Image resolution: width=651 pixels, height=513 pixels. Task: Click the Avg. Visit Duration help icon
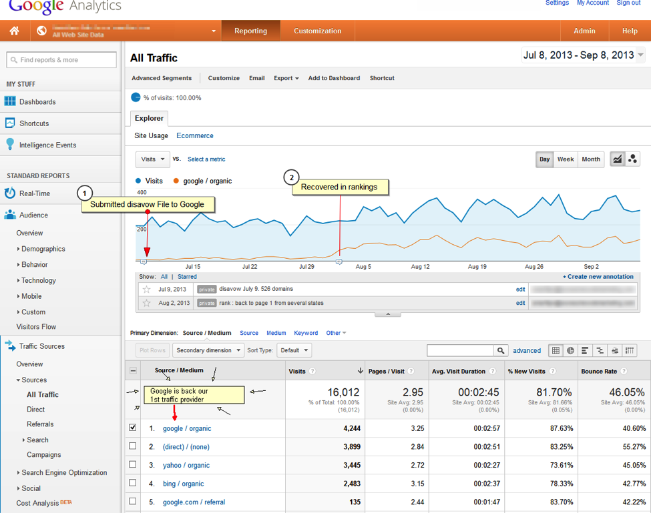pos(492,371)
